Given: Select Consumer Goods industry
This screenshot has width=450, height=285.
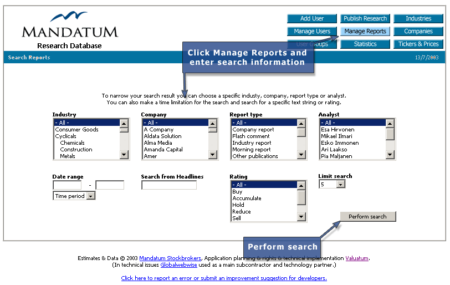Looking at the screenshot, I should click(x=87, y=129).
